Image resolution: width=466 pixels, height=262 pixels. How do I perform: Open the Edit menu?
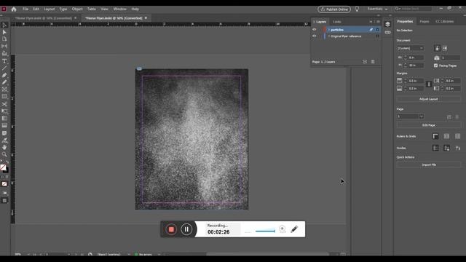36,9
